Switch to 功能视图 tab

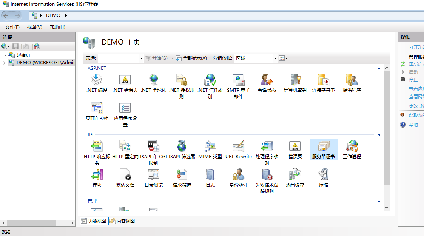pyautogui.click(x=94, y=221)
